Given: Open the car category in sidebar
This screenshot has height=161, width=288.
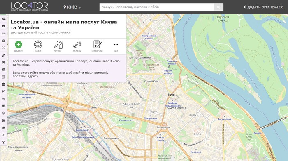Looking at the screenshot, I should (3, 19).
